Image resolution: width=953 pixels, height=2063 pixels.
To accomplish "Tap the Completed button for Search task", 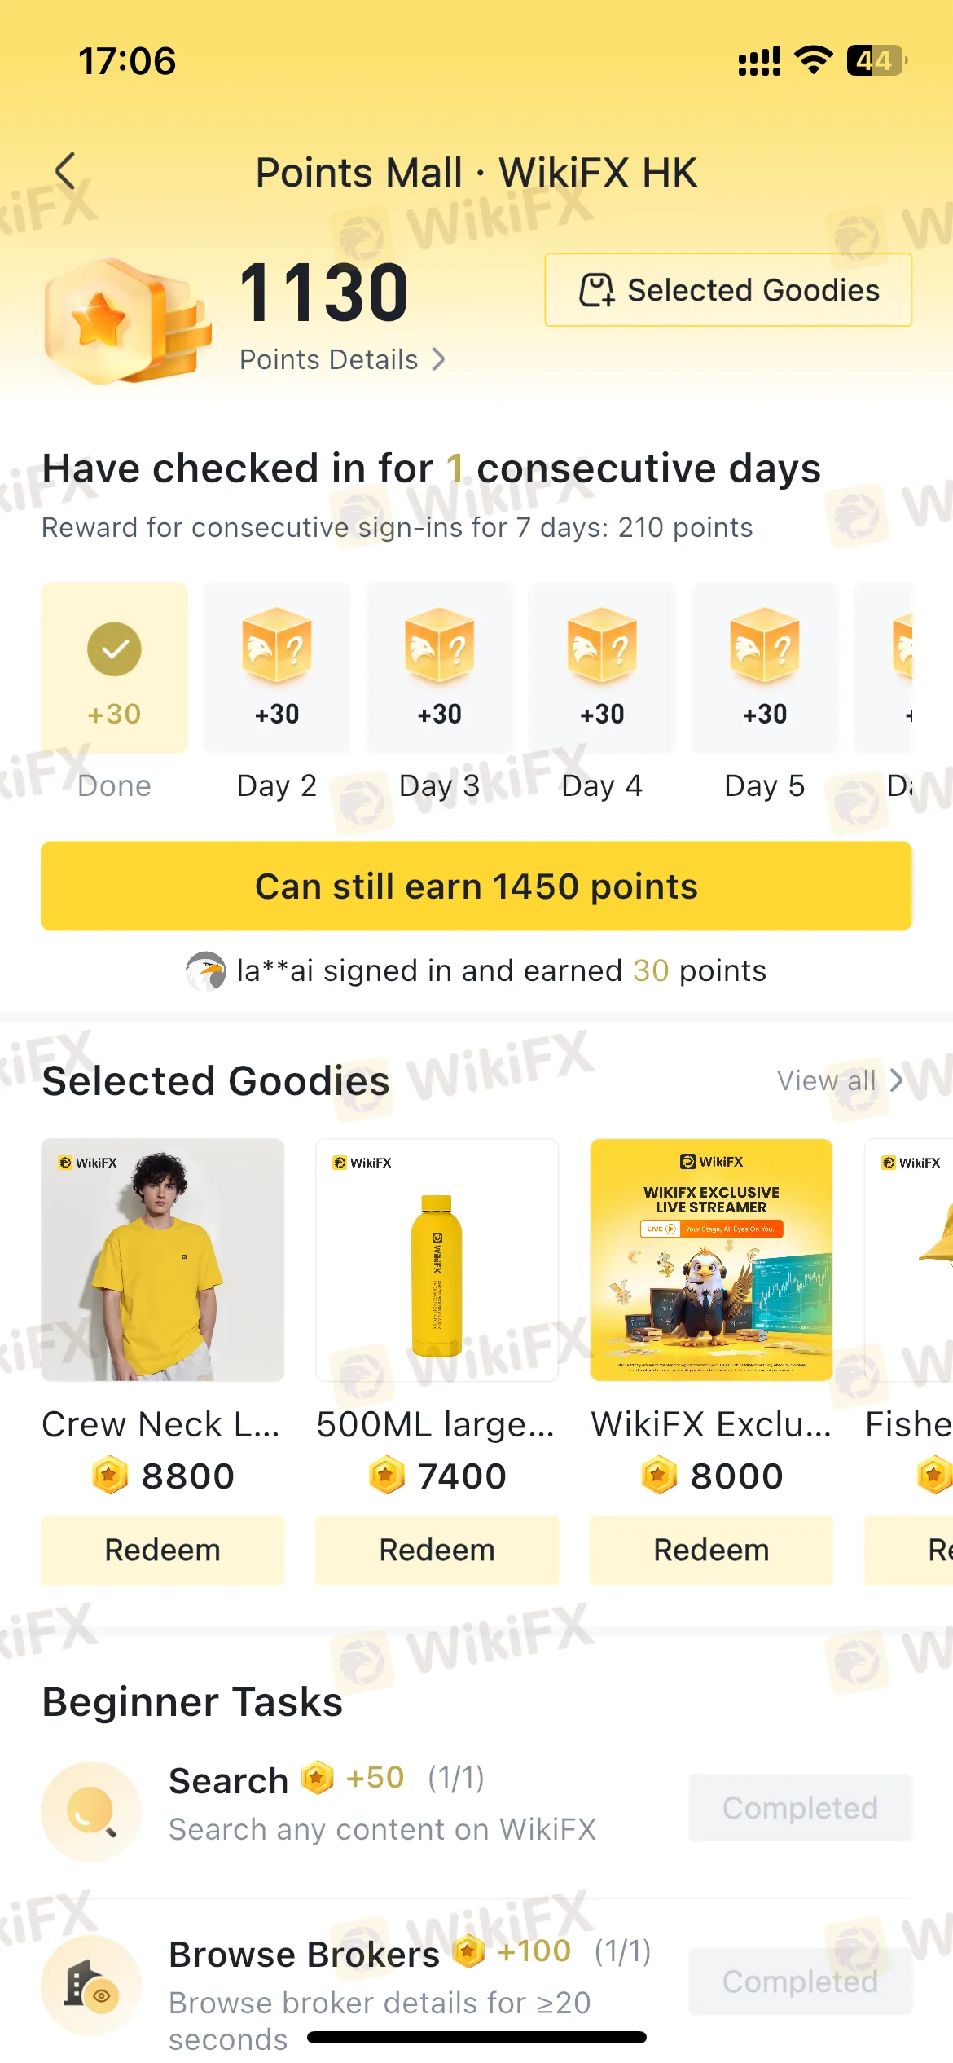I will click(800, 1808).
